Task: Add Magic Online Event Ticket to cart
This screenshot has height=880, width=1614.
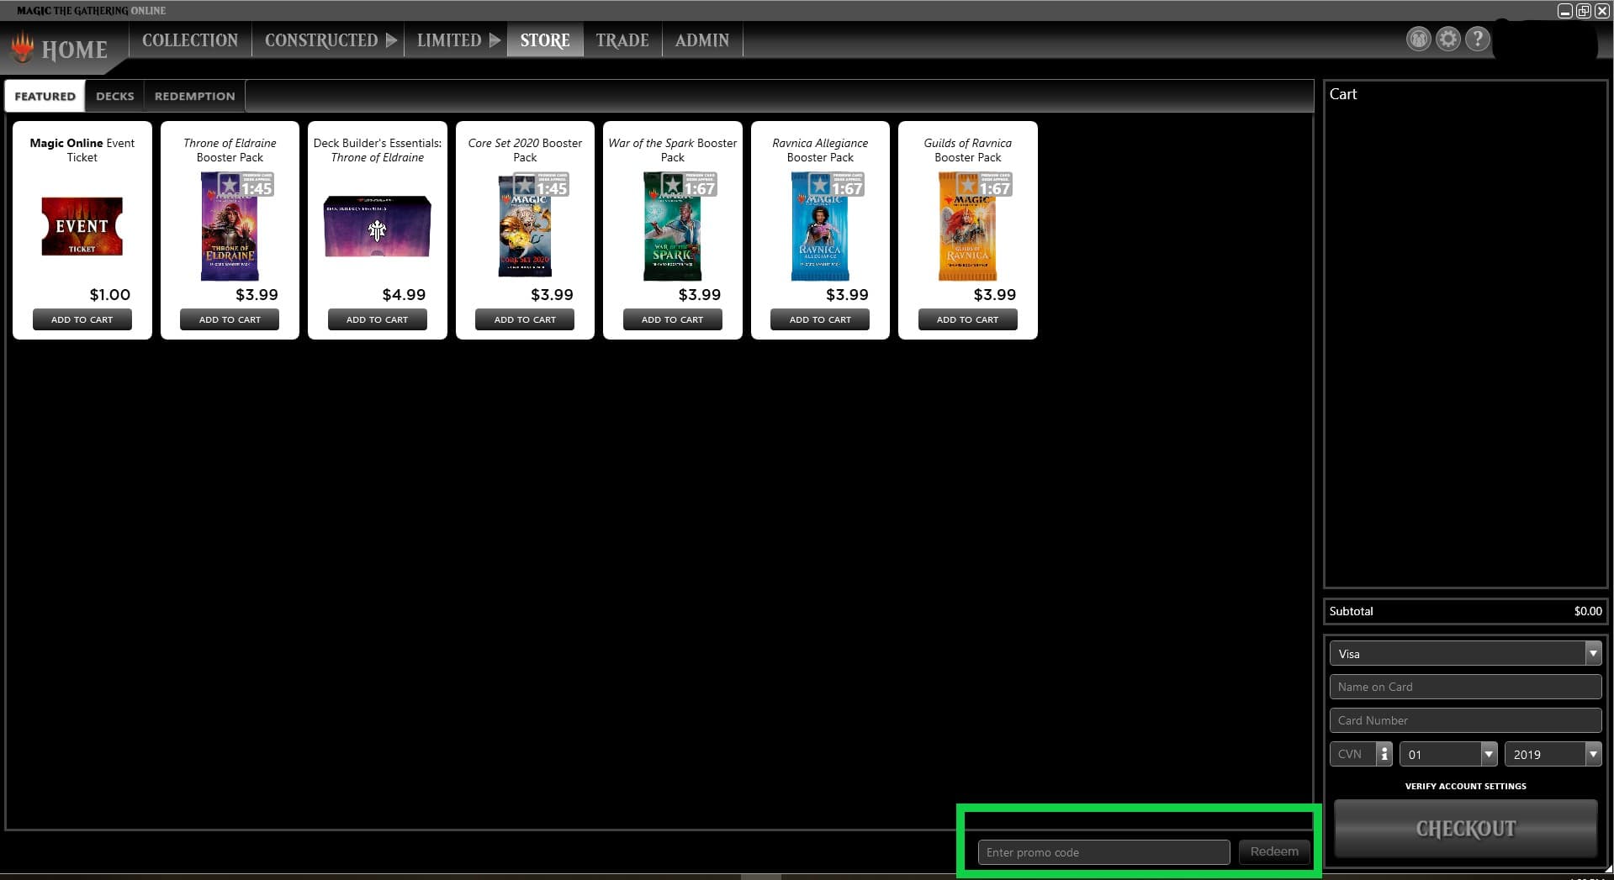Action: click(x=82, y=319)
